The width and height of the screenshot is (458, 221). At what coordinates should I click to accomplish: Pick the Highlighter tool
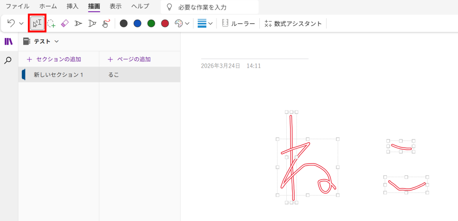coord(92,23)
